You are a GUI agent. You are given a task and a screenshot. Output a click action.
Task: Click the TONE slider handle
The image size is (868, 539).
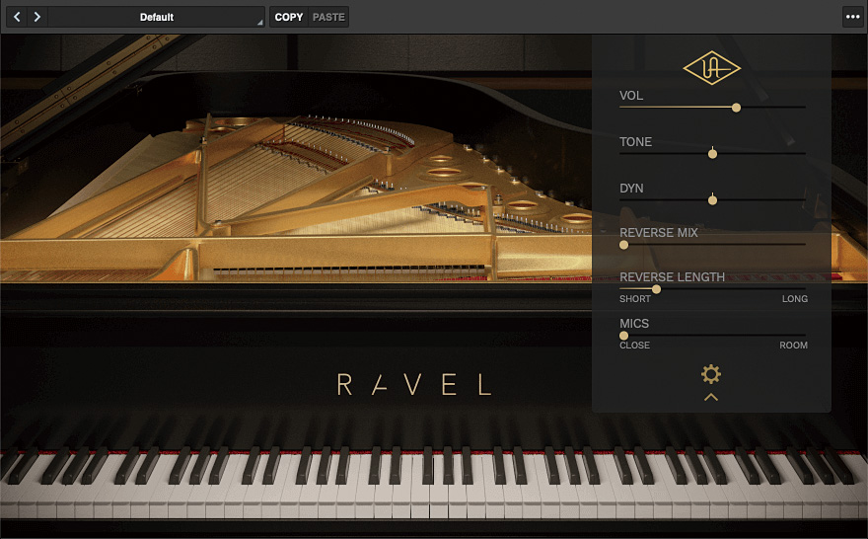click(712, 153)
